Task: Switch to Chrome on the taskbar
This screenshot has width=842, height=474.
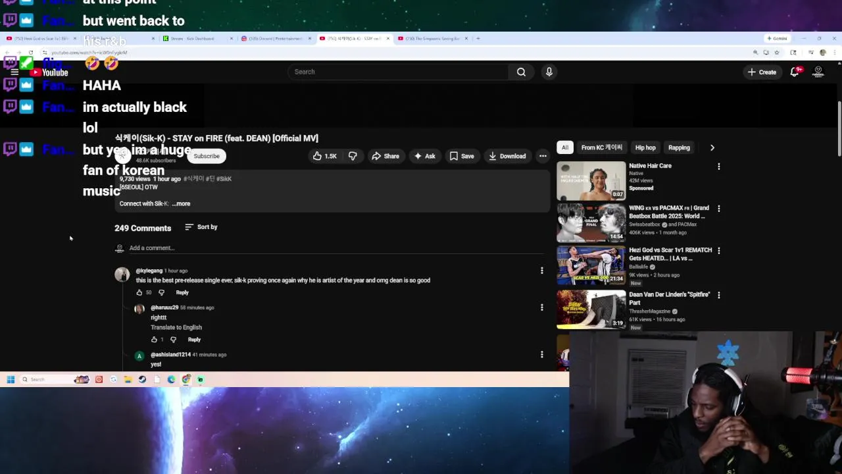Action: click(186, 379)
